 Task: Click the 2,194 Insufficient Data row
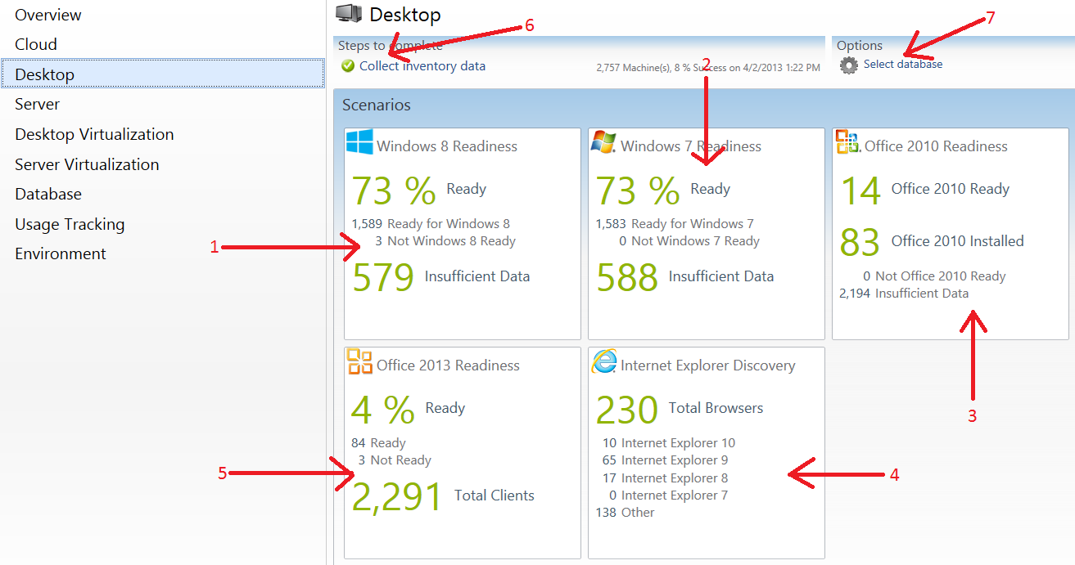coord(904,294)
